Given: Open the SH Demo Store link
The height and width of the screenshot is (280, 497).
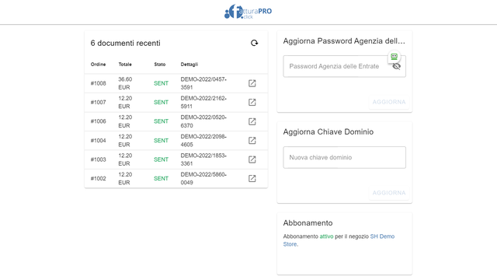Looking at the screenshot, I should (339, 240).
